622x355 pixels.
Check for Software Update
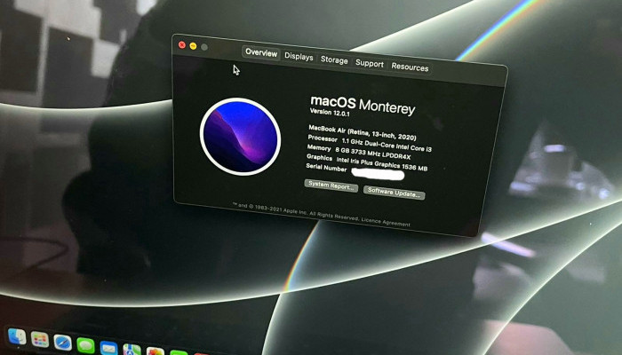(394, 193)
